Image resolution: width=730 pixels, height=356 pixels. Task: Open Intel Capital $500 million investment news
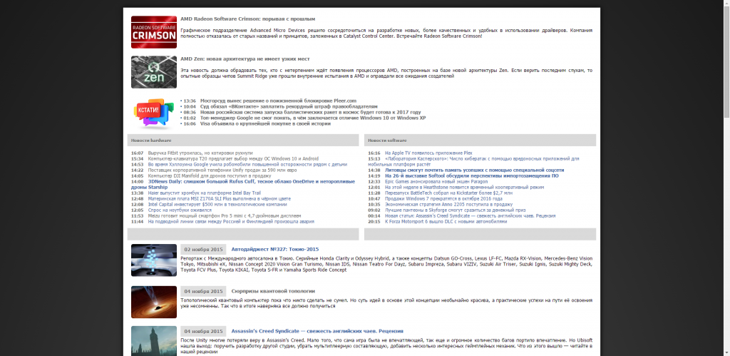point(217,205)
